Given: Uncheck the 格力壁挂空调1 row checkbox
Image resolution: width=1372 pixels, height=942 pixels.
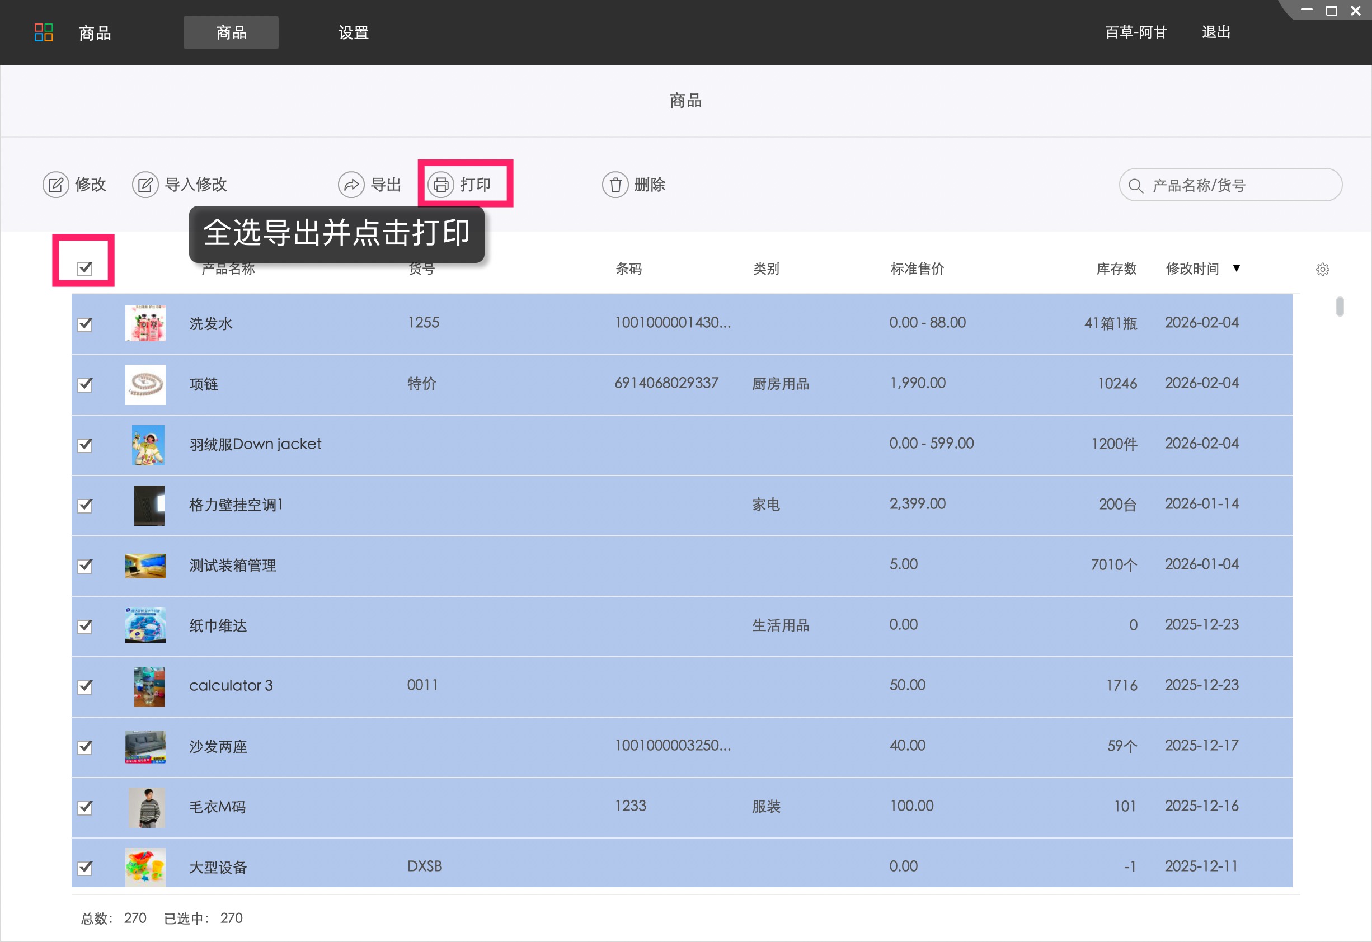Looking at the screenshot, I should click(85, 506).
